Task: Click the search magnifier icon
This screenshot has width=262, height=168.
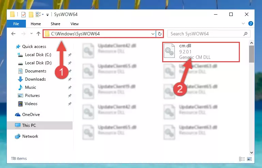Action: tap(245, 34)
